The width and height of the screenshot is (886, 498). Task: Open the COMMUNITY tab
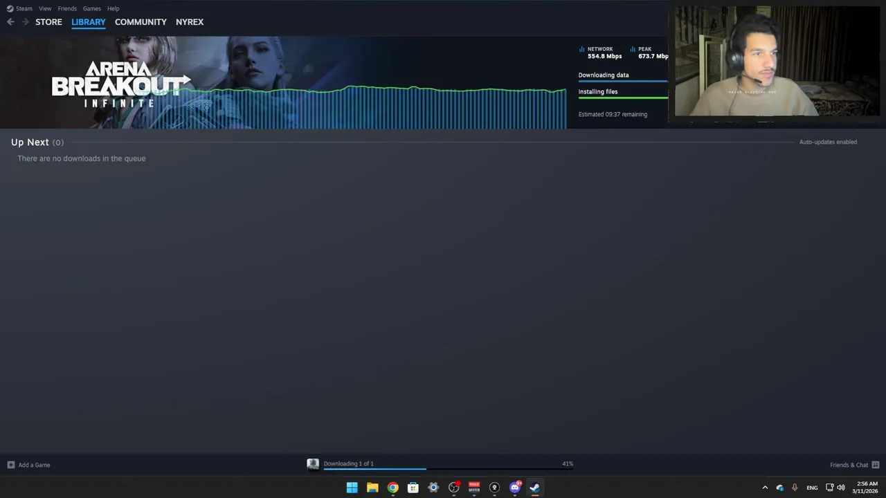tap(141, 22)
